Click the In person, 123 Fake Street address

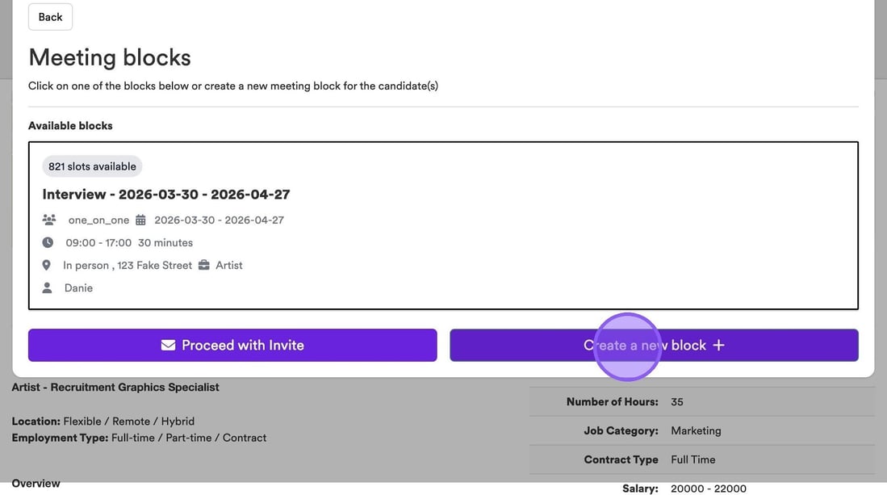(x=128, y=265)
